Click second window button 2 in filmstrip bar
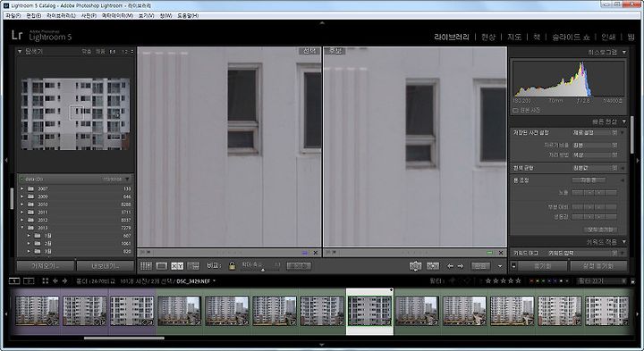644x351 pixels. point(29,280)
